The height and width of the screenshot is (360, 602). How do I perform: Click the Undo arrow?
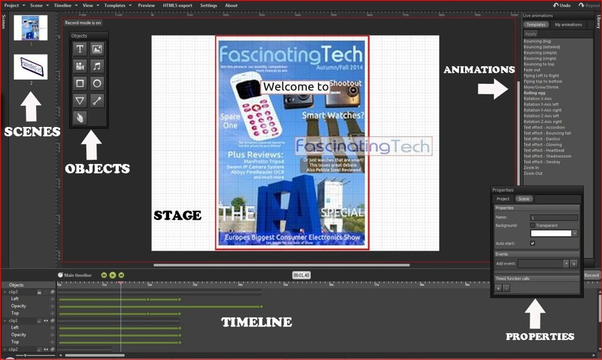tap(556, 5)
